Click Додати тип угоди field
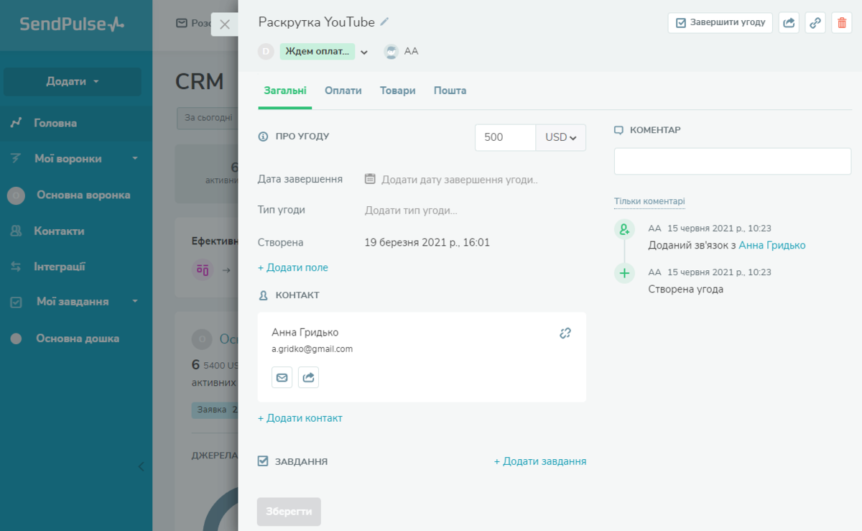Screen dimensions: 862x531 click(x=411, y=211)
